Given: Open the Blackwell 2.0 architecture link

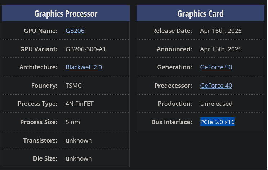Looking at the screenshot, I should point(84,67).
